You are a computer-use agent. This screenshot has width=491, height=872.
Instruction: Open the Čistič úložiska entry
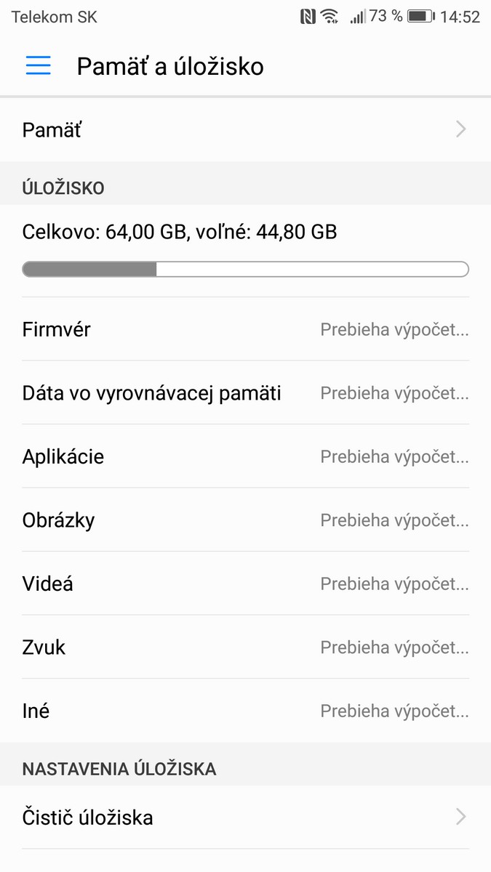(x=88, y=817)
